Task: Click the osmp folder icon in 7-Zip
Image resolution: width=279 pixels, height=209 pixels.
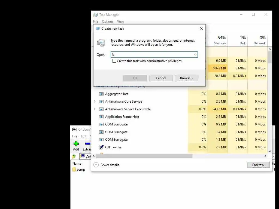Action: coord(74,169)
